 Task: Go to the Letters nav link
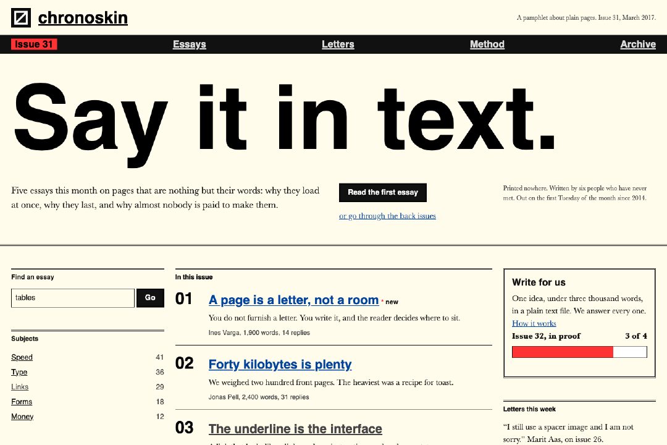[338, 44]
